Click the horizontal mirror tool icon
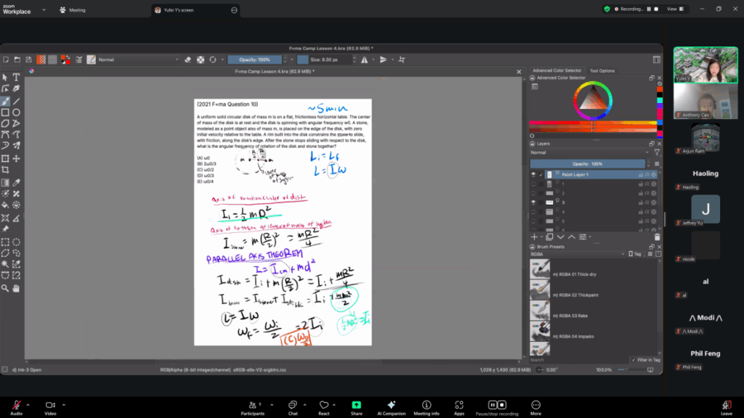The image size is (744, 418). [363, 60]
